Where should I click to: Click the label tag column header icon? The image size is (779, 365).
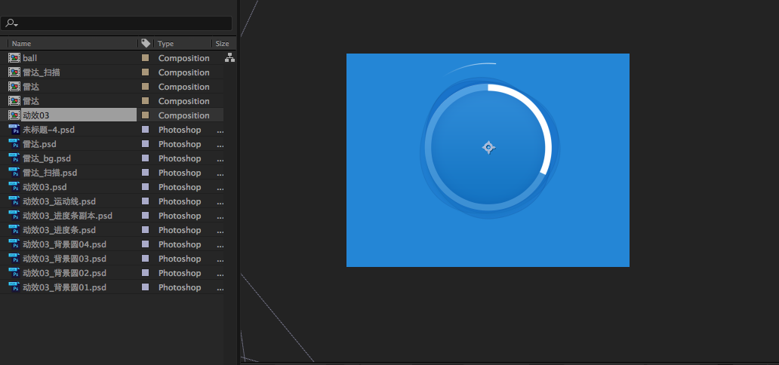tap(146, 43)
